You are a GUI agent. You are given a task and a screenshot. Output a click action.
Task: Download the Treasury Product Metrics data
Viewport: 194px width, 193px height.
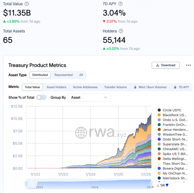166,65
